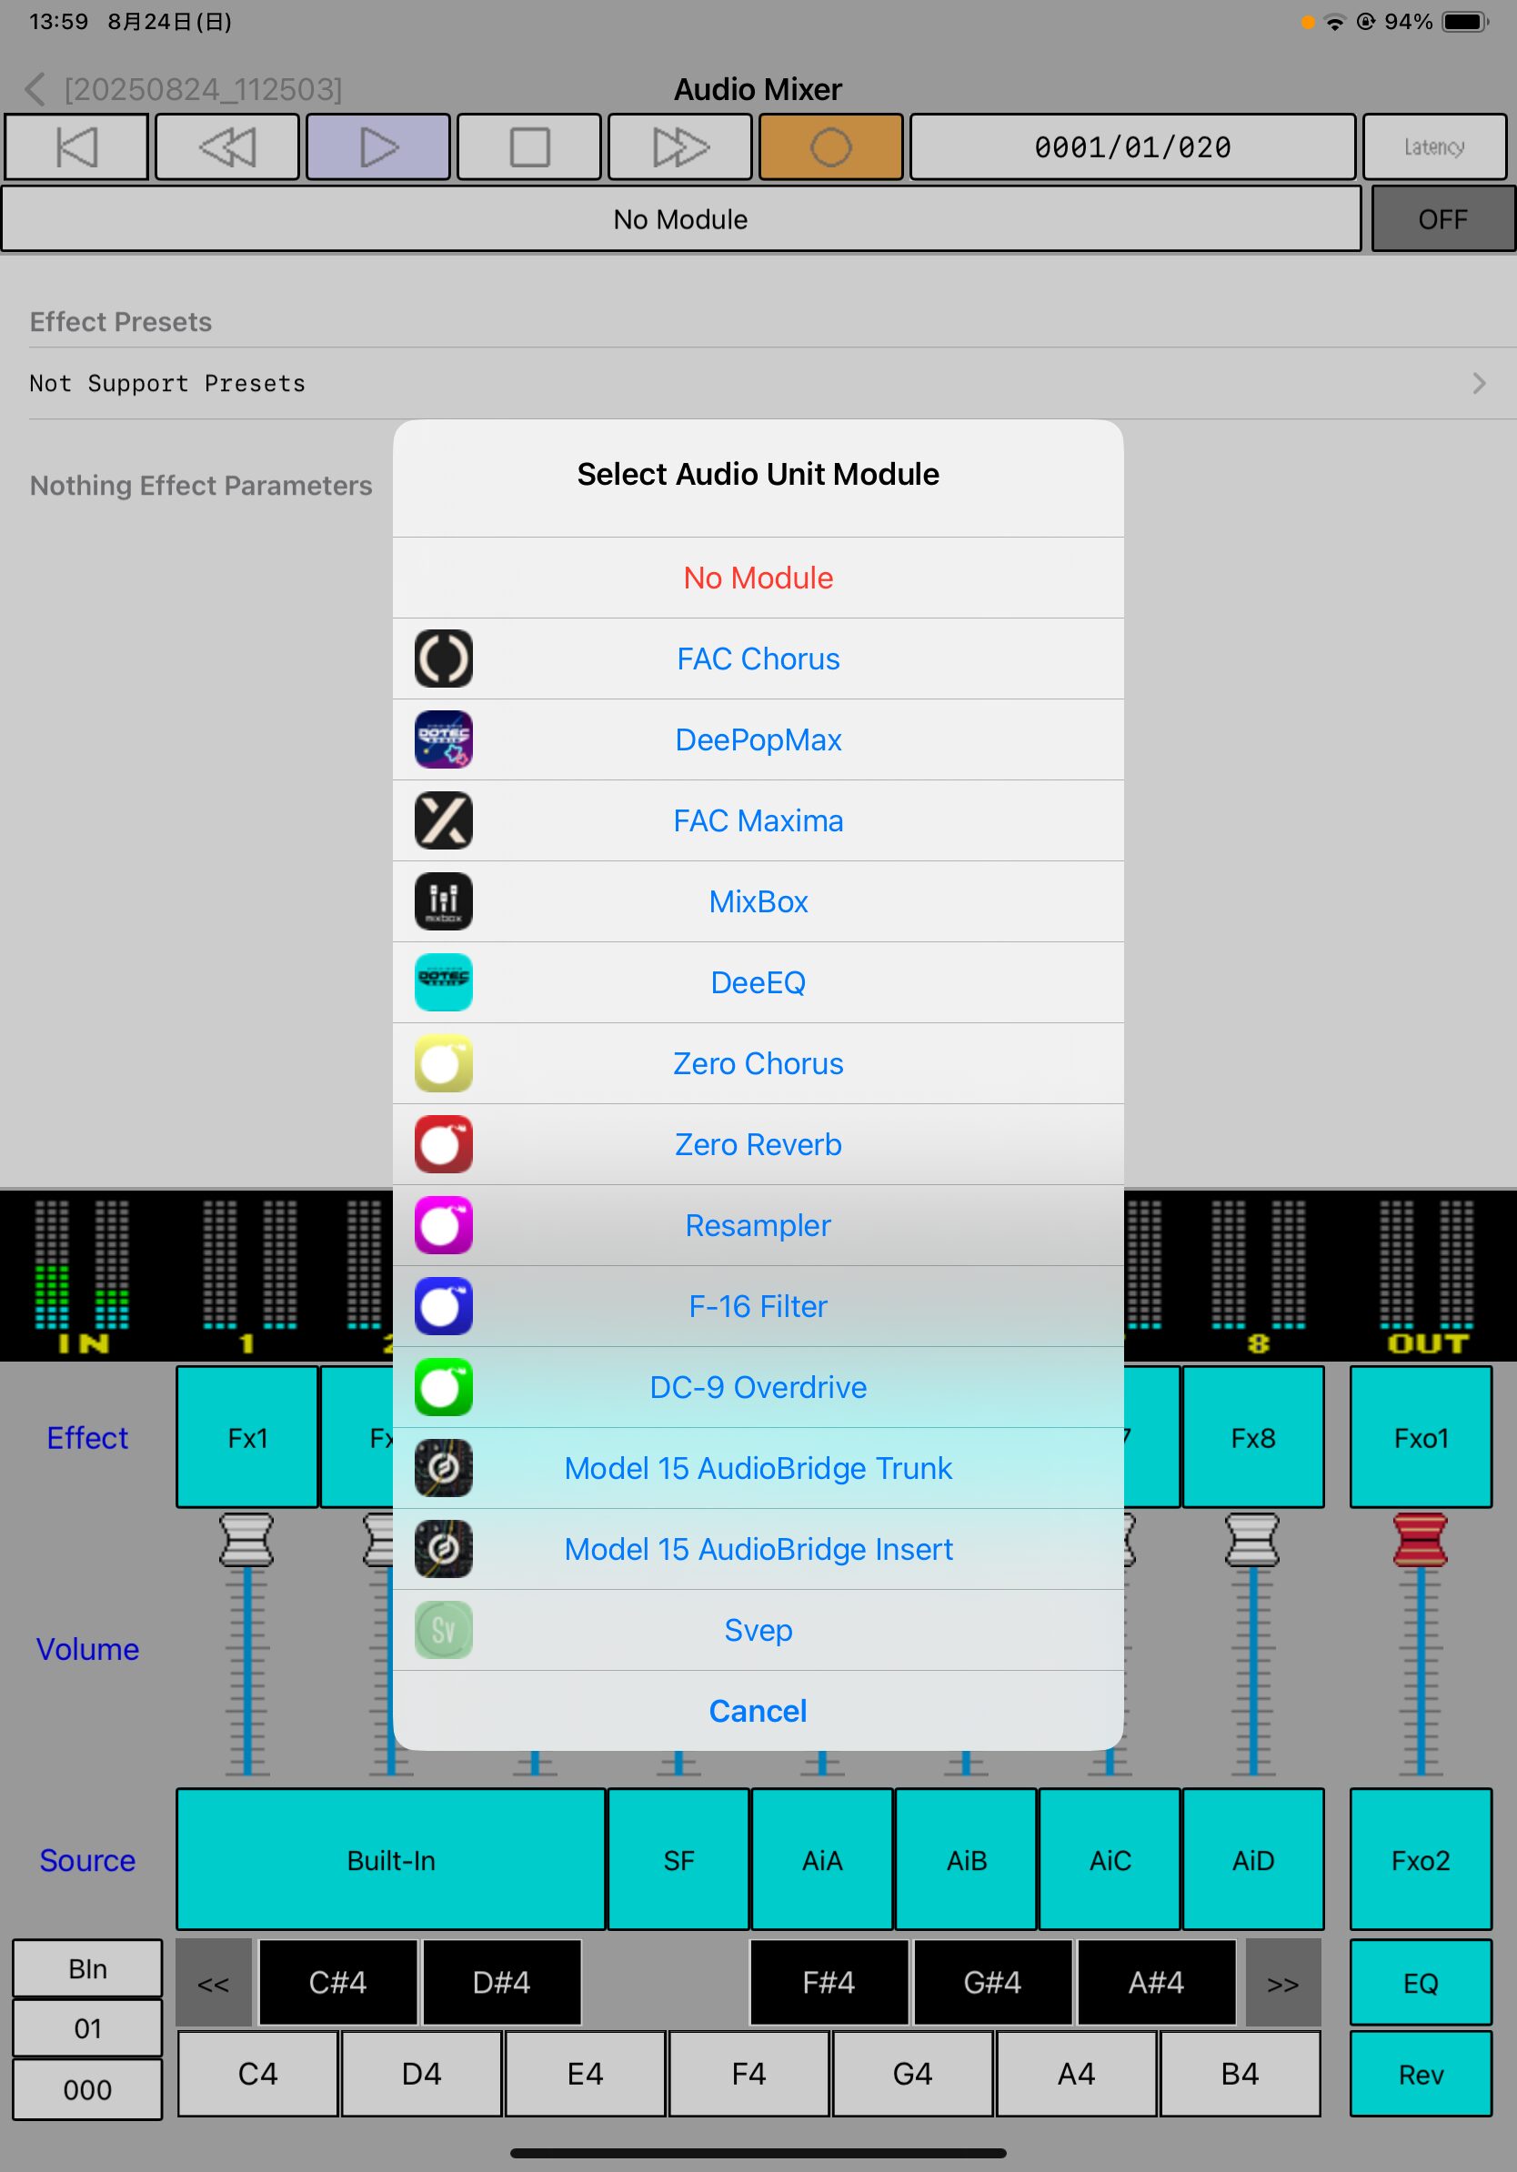The image size is (1517, 2172).
Task: Select FAC Chorus module
Action: [758, 659]
